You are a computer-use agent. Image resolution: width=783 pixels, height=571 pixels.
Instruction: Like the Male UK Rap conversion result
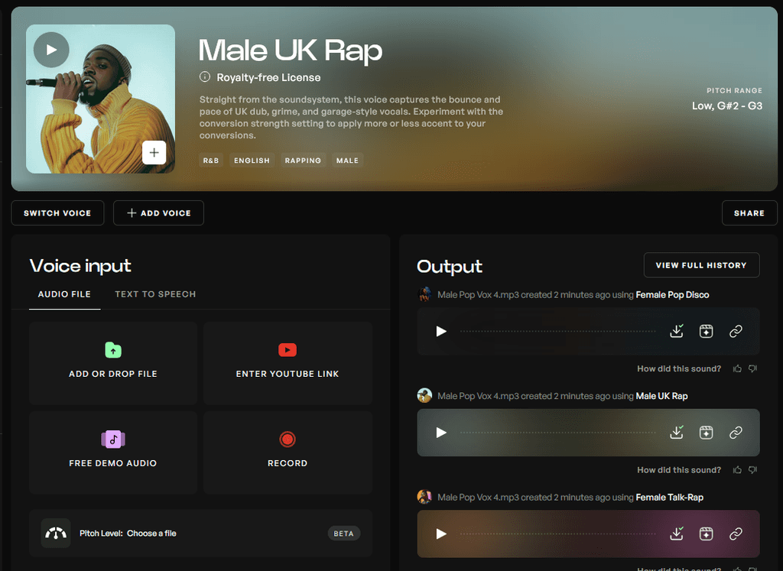click(736, 470)
